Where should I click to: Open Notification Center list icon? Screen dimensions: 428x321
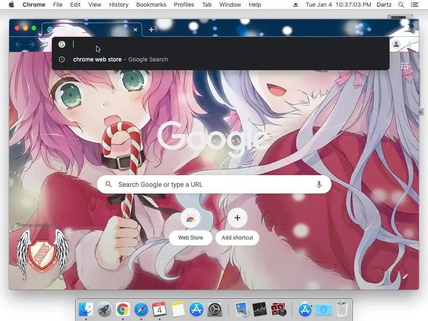tap(414, 5)
